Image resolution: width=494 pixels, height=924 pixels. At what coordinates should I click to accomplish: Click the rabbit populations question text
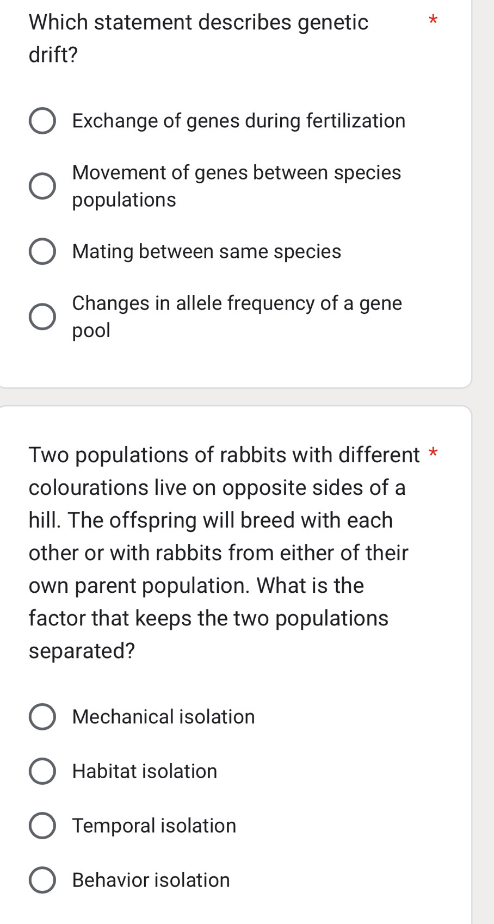coord(218,553)
